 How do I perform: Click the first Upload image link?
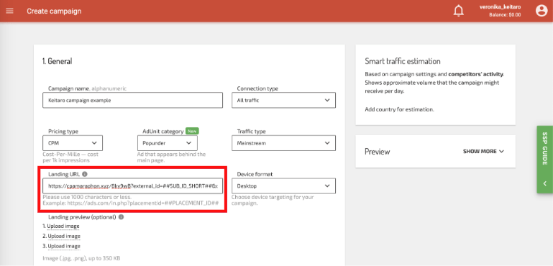[64, 226]
